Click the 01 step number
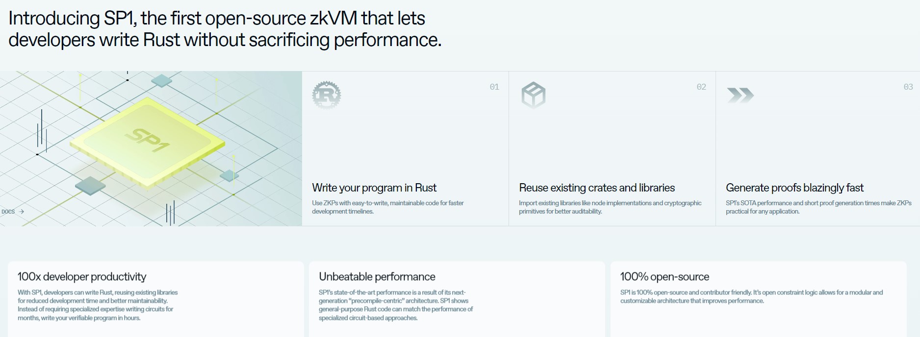The height and width of the screenshot is (337, 920). point(494,87)
